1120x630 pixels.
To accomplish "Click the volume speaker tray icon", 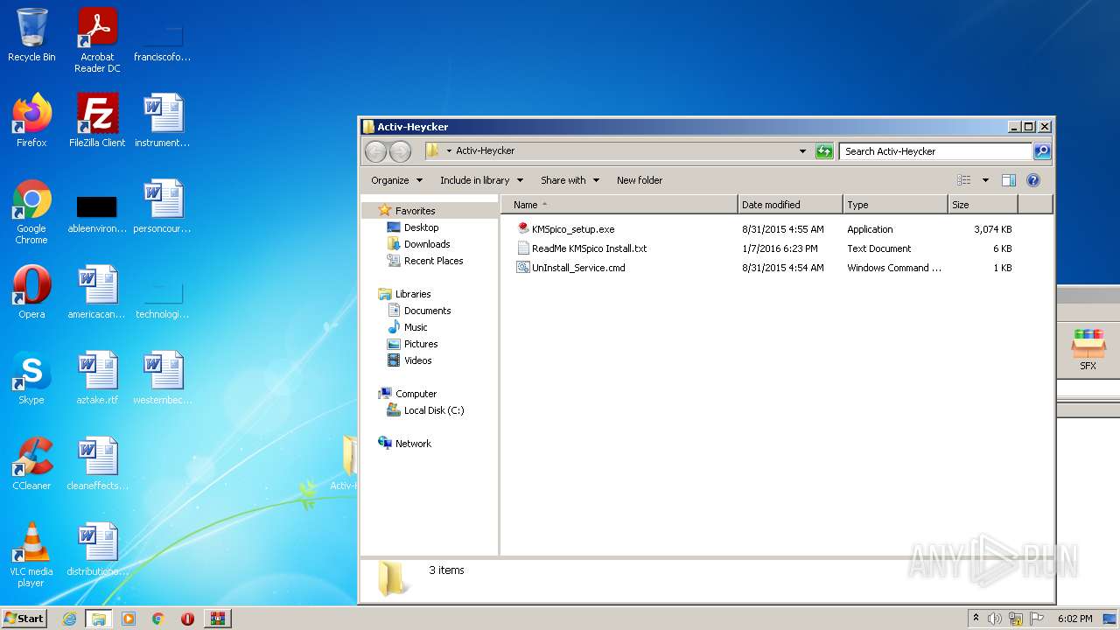I will coord(995,619).
